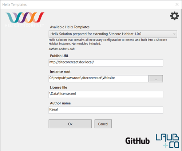182x151 pixels.
Task: Focus the Publish URL text field
Action: click(106, 63)
